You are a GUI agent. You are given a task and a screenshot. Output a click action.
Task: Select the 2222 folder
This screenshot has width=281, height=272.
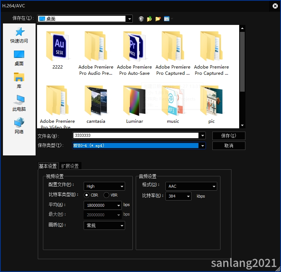(58, 50)
